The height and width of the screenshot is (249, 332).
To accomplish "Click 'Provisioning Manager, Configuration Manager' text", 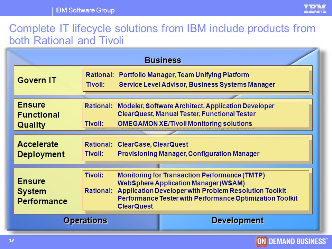I will (188, 154).
